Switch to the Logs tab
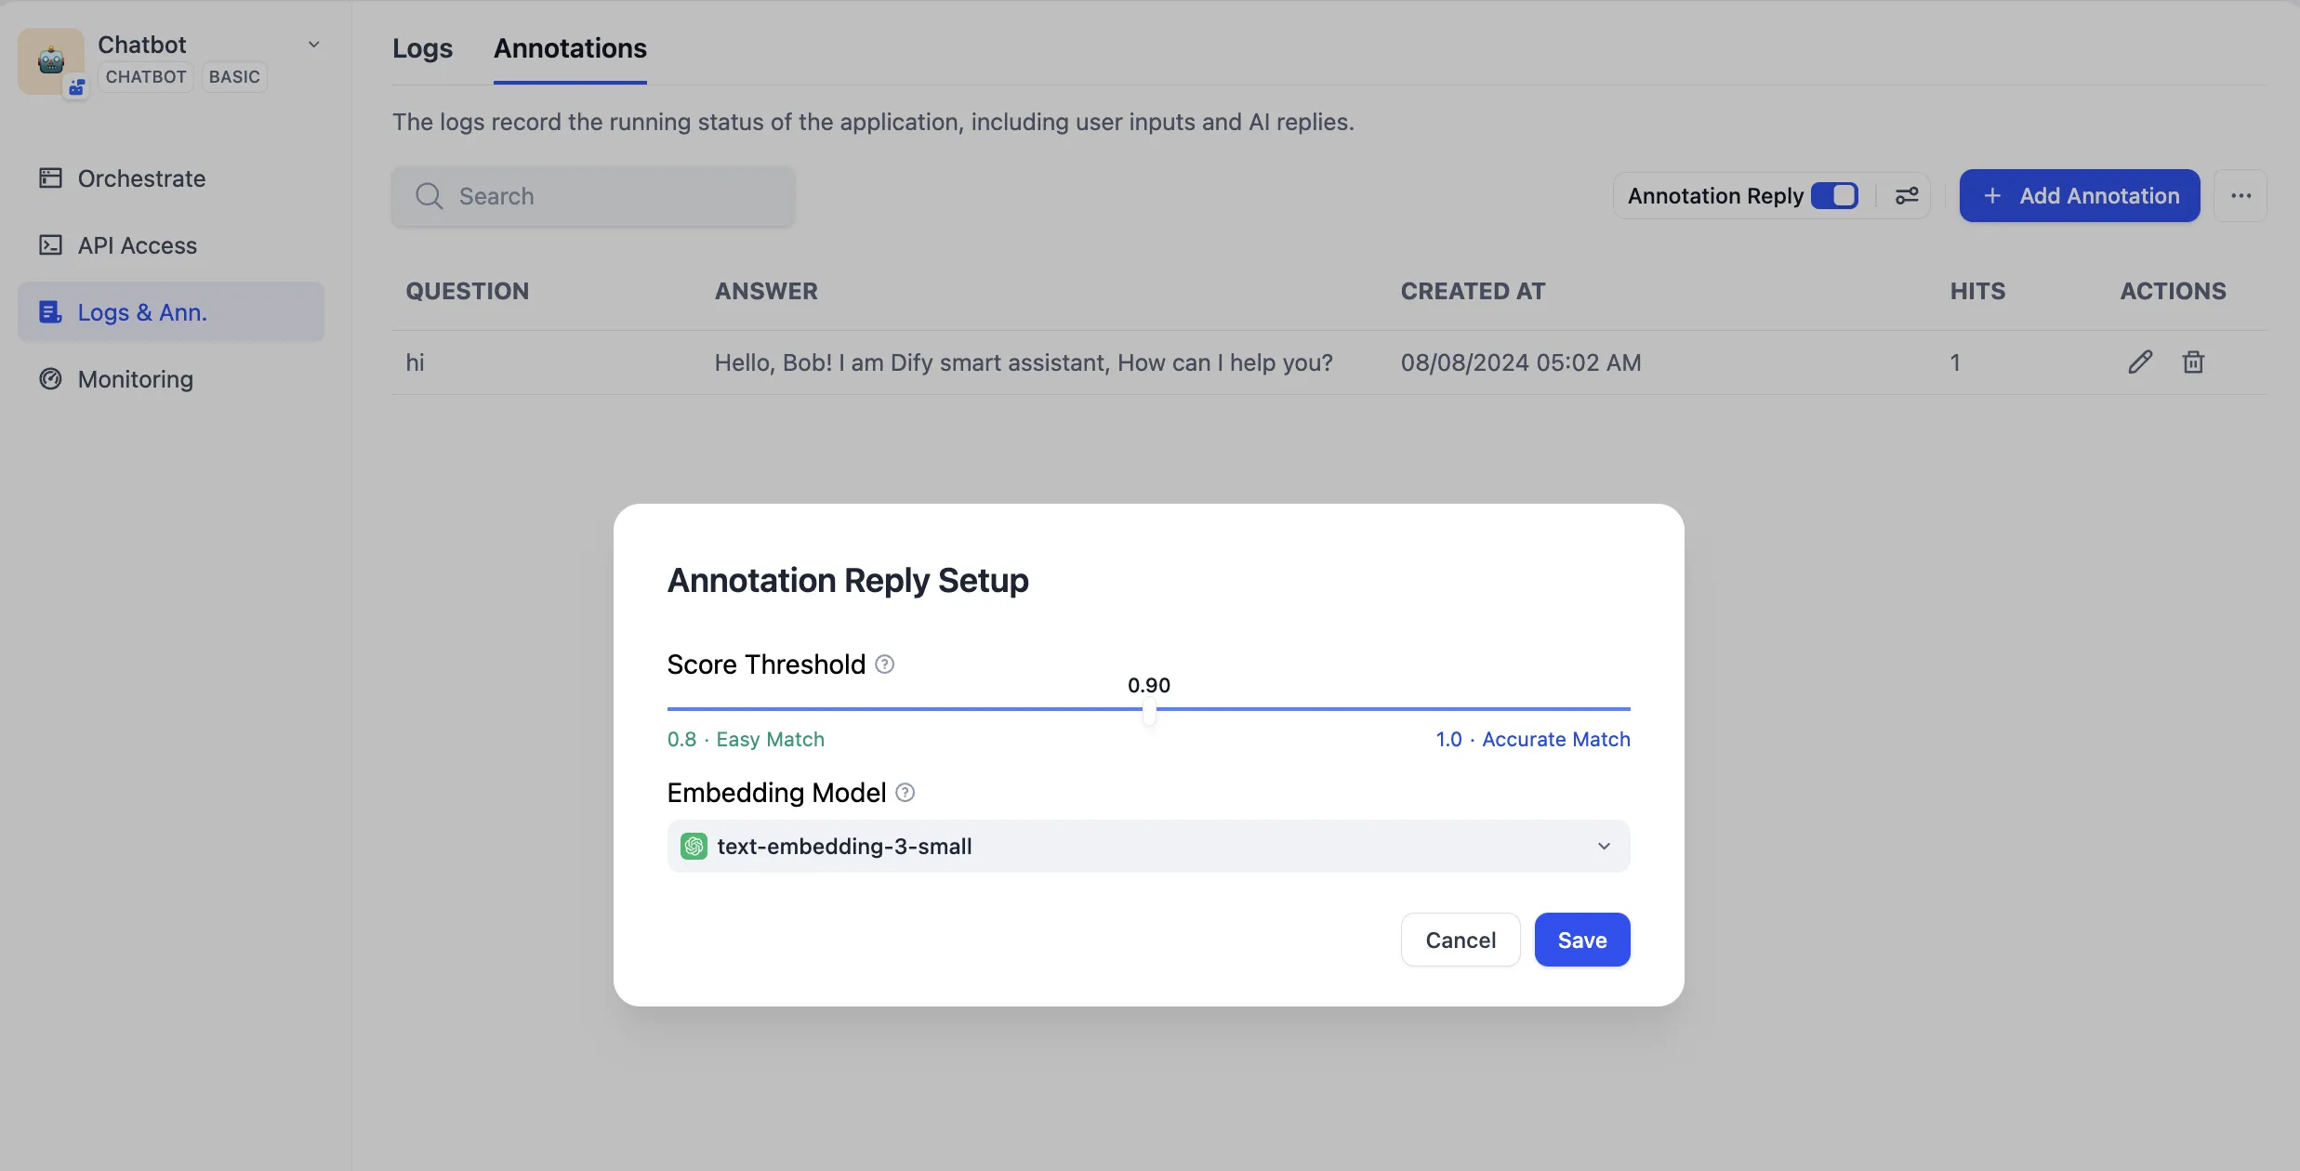Viewport: 2300px width, 1171px height. coord(422,48)
